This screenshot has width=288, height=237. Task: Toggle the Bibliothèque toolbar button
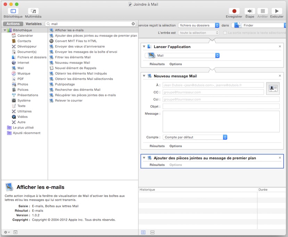(x=13, y=11)
